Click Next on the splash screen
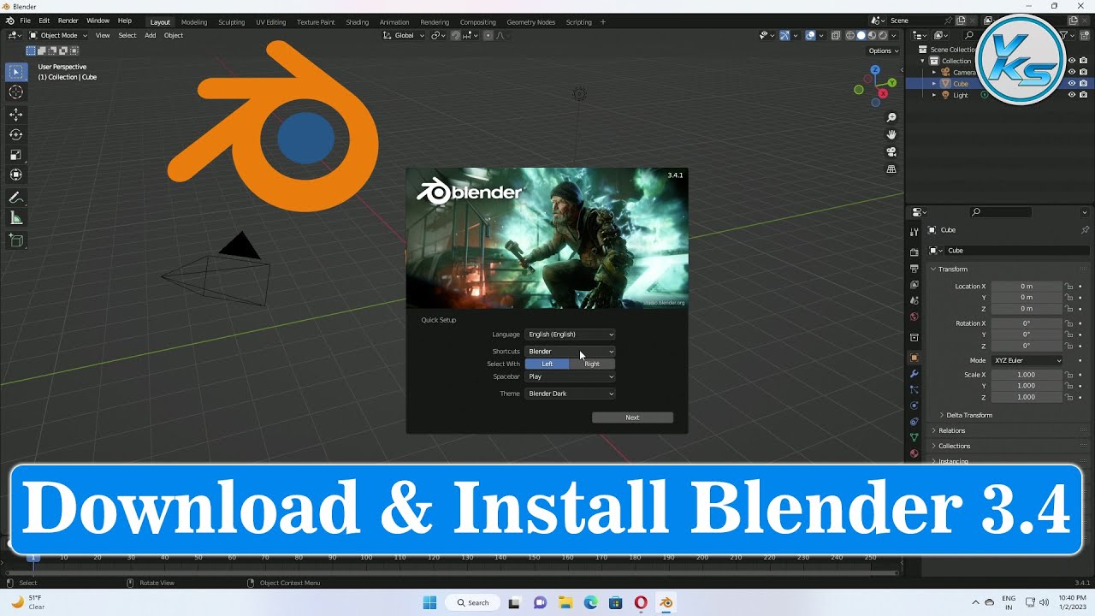This screenshot has width=1095, height=616. coord(632,417)
